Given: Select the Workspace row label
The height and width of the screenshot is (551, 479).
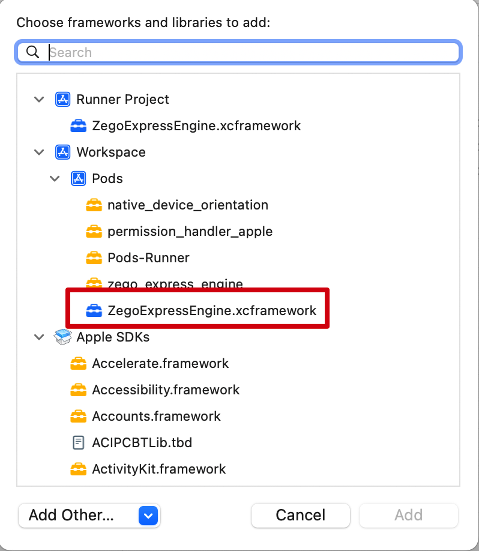Looking at the screenshot, I should (x=111, y=152).
